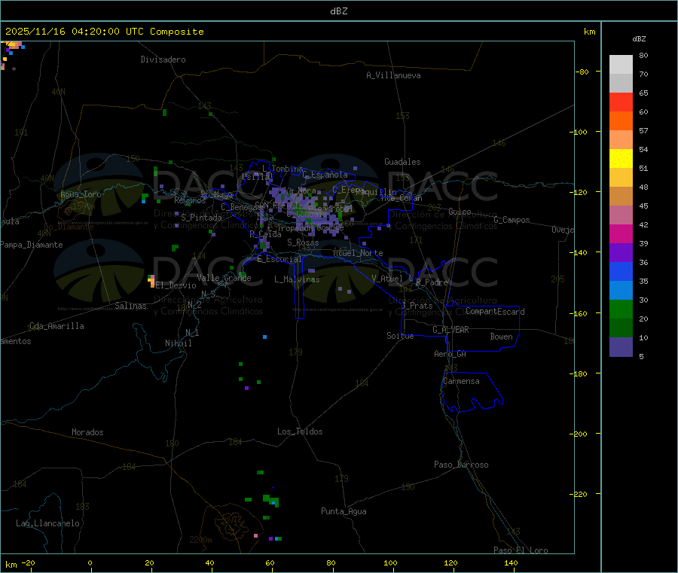Screen dimensions: 678x573
Task: Click the S_Pintada location label
Action: click(x=201, y=218)
